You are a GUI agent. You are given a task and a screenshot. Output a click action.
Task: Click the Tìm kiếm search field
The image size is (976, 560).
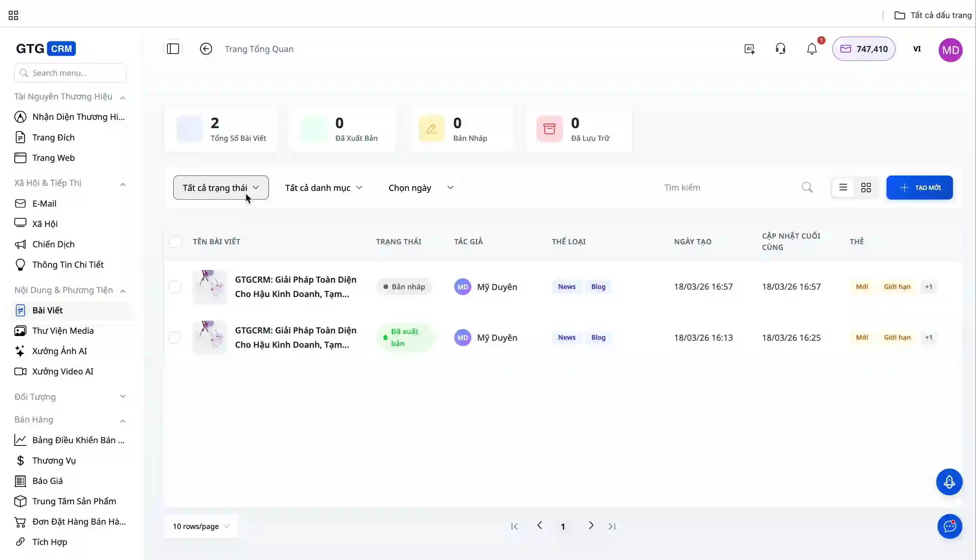[x=727, y=188]
